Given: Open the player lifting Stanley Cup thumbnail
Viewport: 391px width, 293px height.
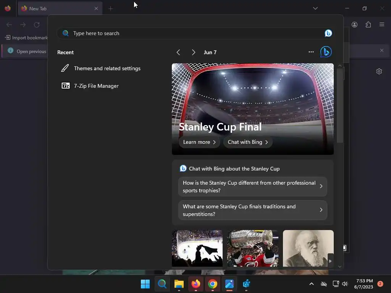Looking at the screenshot, I should coord(253,248).
